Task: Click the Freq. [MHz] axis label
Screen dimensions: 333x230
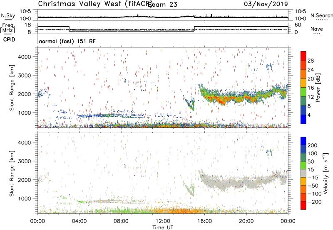Action: (8, 28)
